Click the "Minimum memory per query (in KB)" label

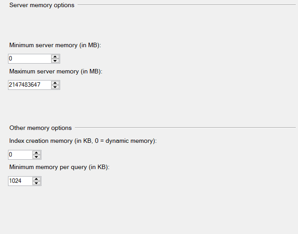(59, 167)
